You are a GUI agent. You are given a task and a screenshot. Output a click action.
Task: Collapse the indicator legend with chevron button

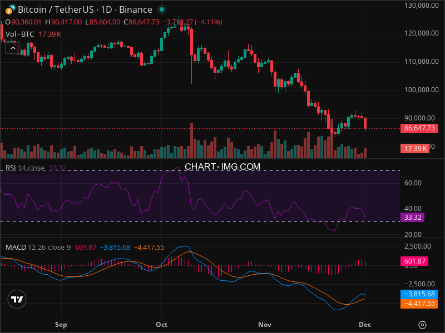point(12,48)
